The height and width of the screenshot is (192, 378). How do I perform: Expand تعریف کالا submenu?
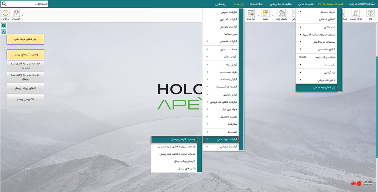[316, 12]
